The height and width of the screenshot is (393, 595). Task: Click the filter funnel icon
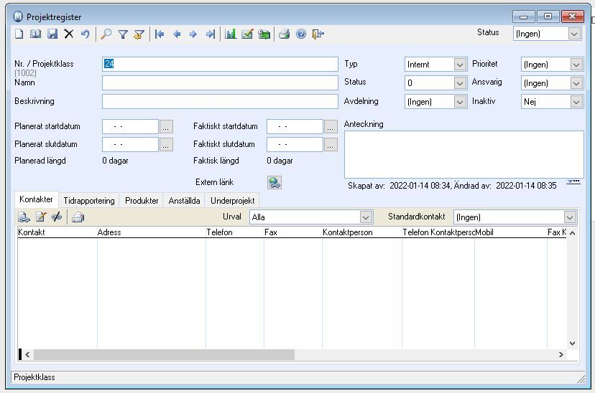[x=123, y=34]
